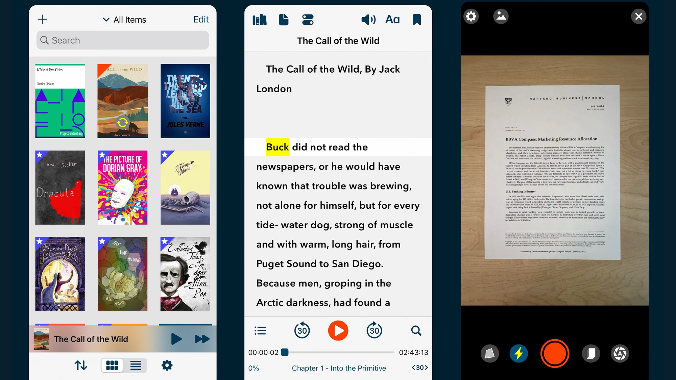The height and width of the screenshot is (380, 676).
Task: Toggle grid view for book library
Action: coord(112,365)
